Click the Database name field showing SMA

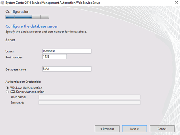click(67, 69)
